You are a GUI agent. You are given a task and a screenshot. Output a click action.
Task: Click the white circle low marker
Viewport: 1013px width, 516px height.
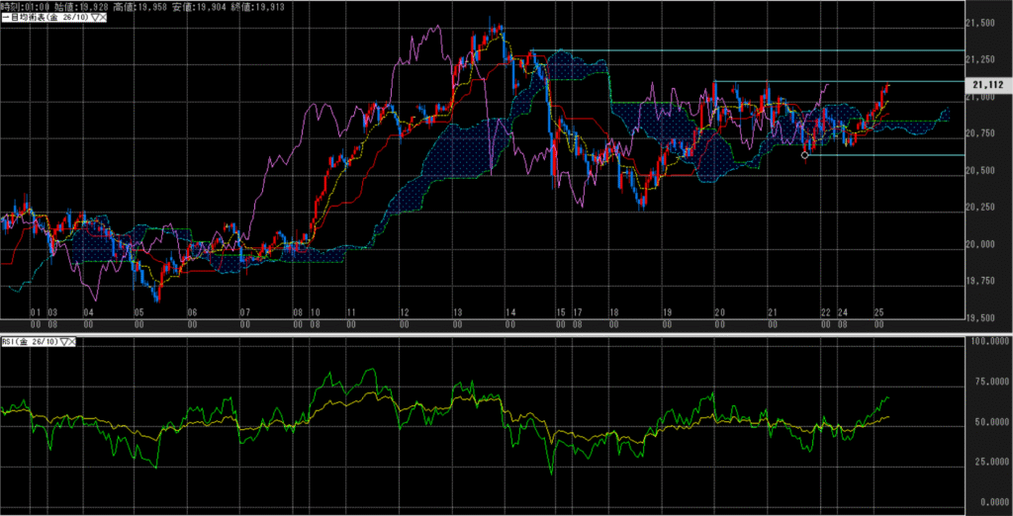point(804,154)
